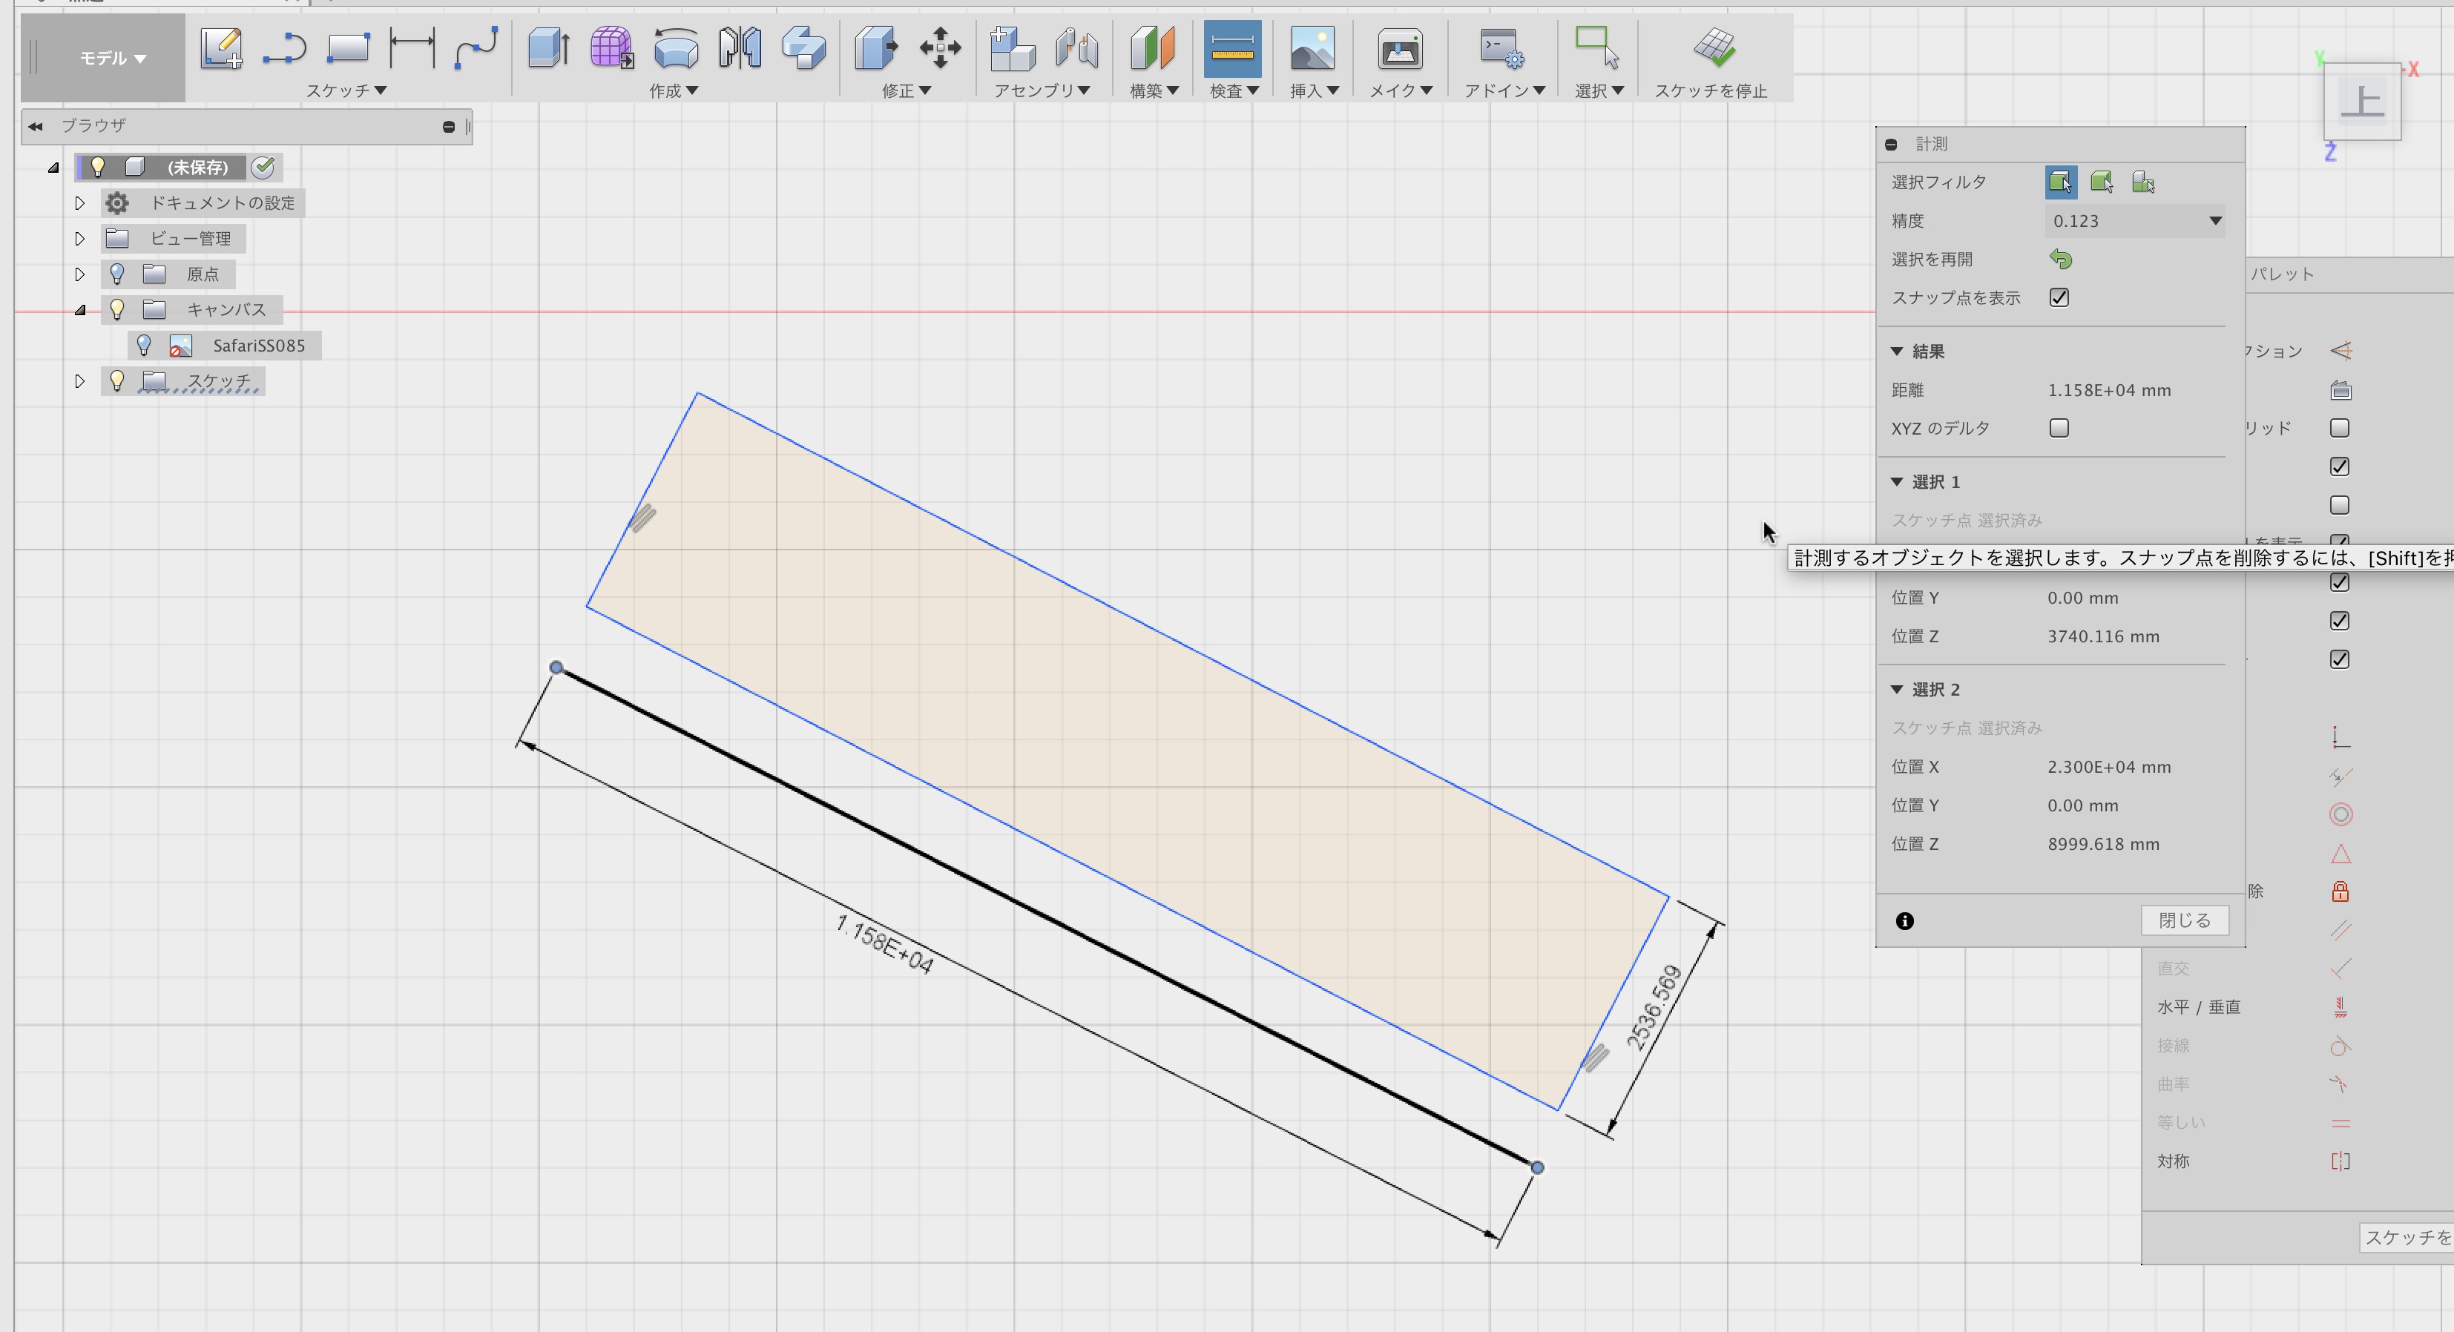
Task: Click the Stop Sketch icon
Action: coord(1714,47)
